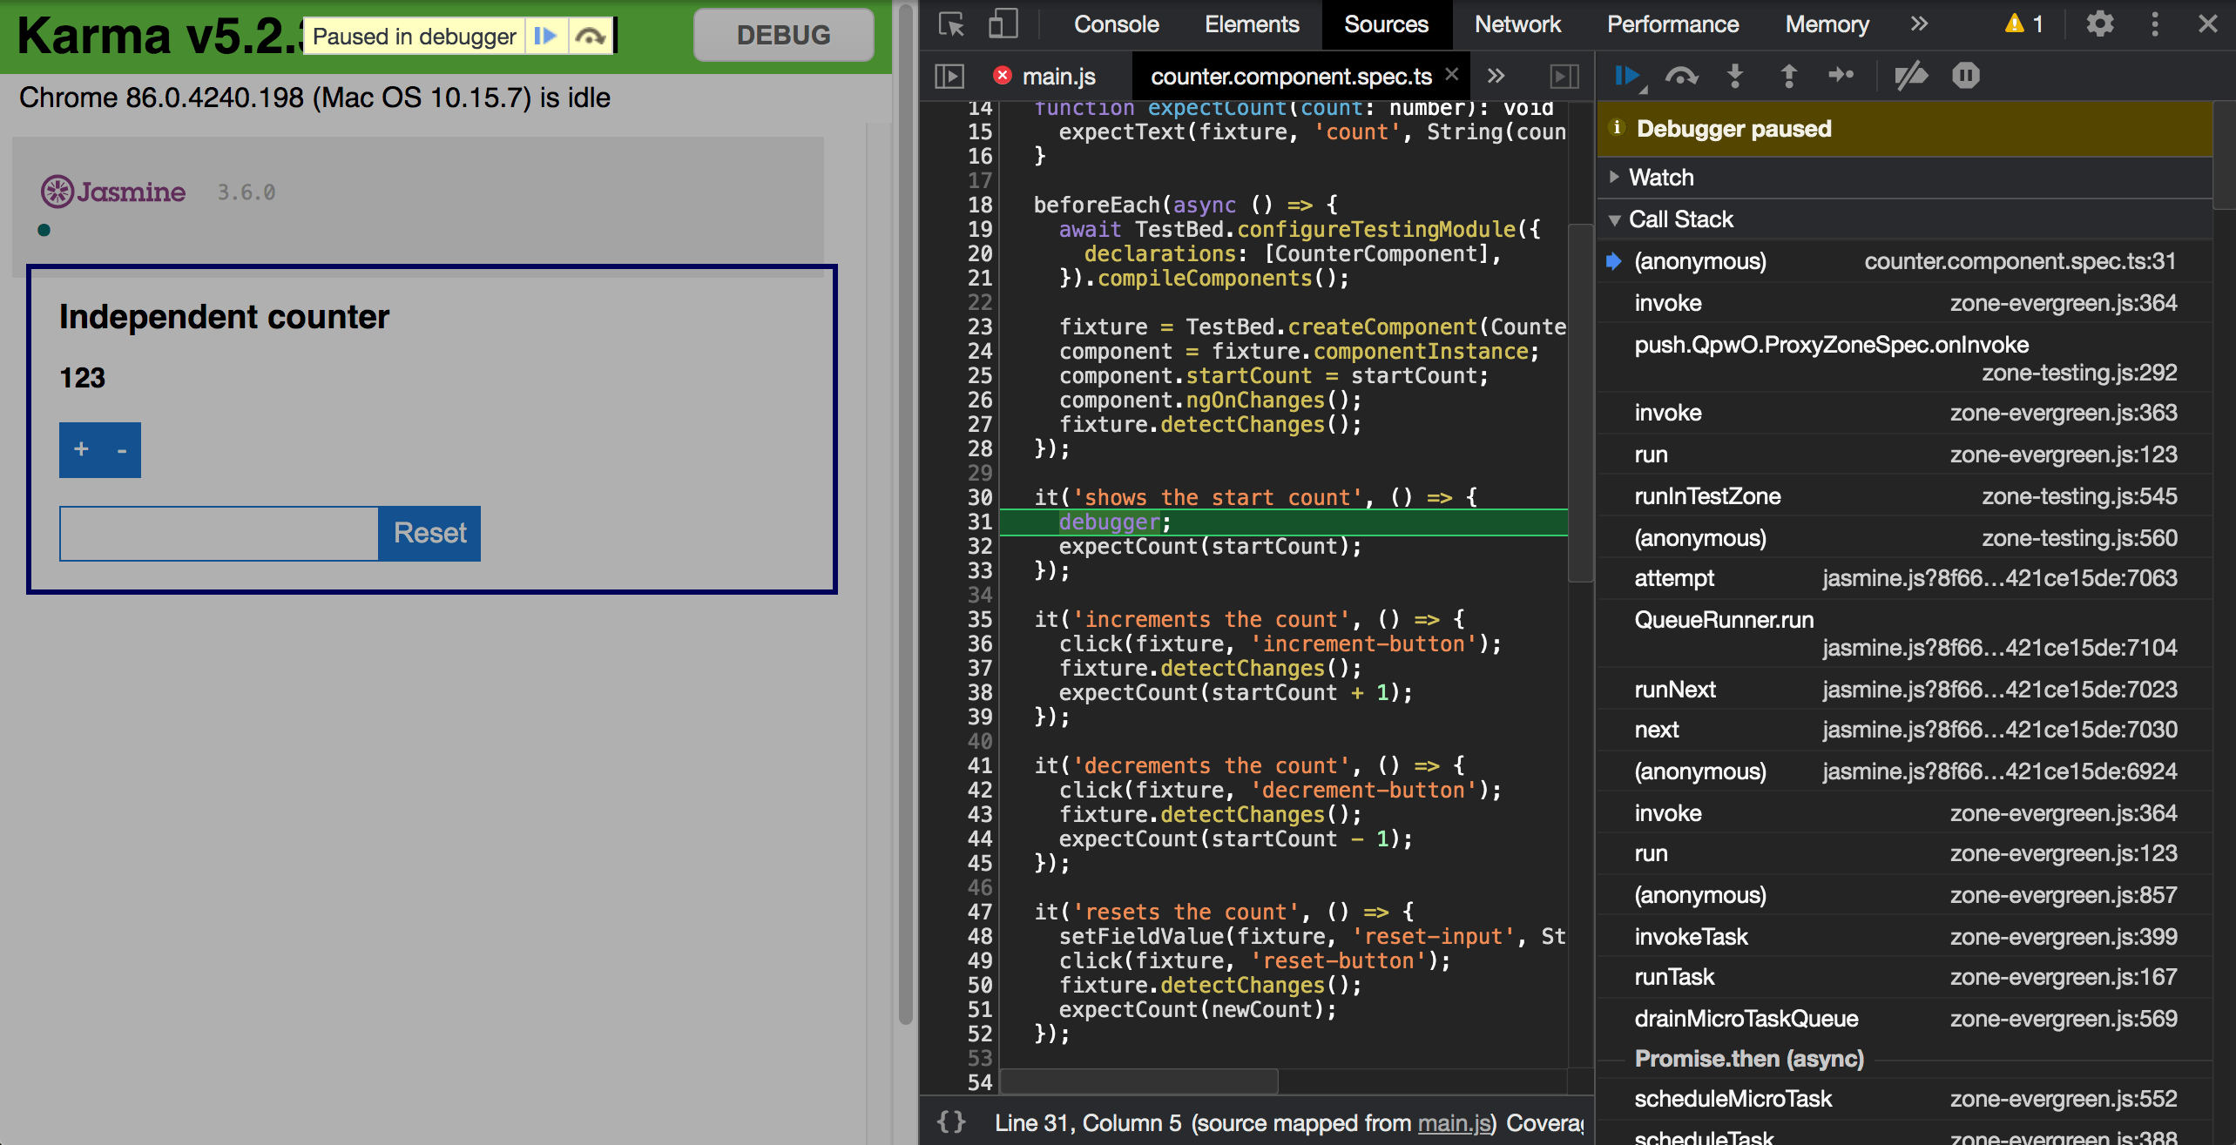This screenshot has height=1145, width=2236.
Task: Open the main.js file tab
Action: click(1058, 77)
